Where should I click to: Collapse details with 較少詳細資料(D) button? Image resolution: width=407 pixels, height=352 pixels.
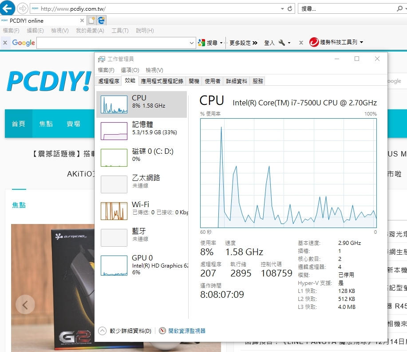click(125, 331)
